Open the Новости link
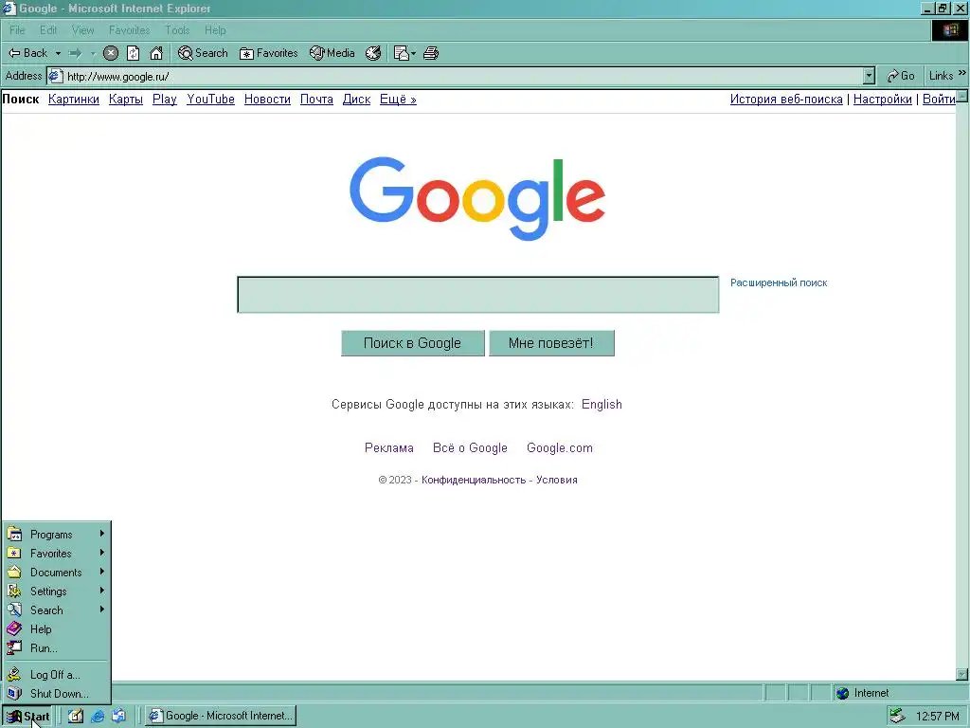Image resolution: width=970 pixels, height=728 pixels. click(267, 99)
